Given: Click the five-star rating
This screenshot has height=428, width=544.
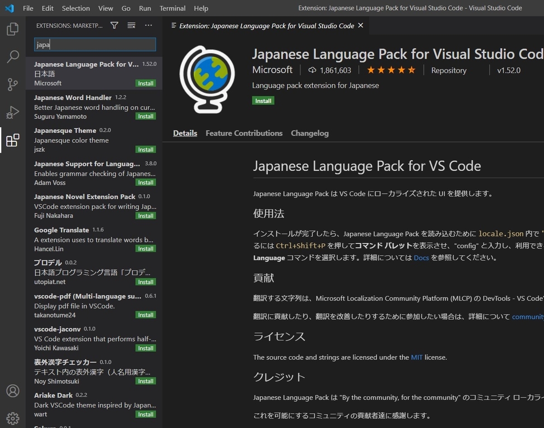Looking at the screenshot, I should pos(391,70).
